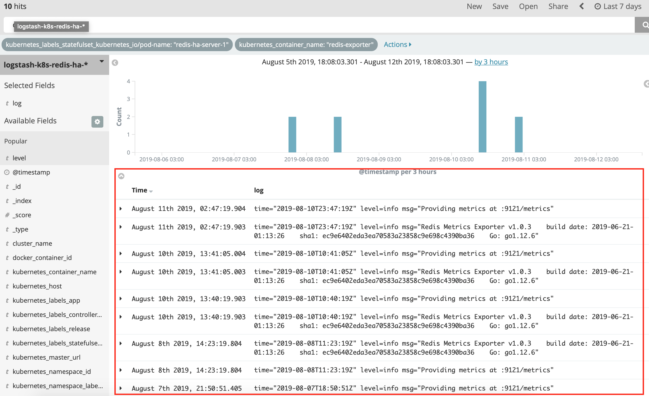The image size is (649, 396).
Task: Collapse the document table using the up arrow
Action: 122,176
